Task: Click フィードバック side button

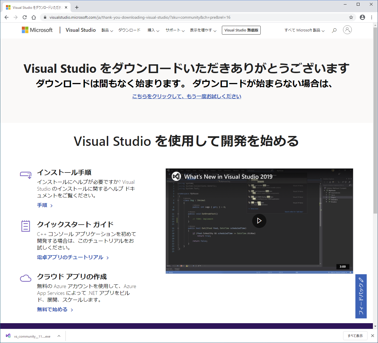Action: (361, 296)
